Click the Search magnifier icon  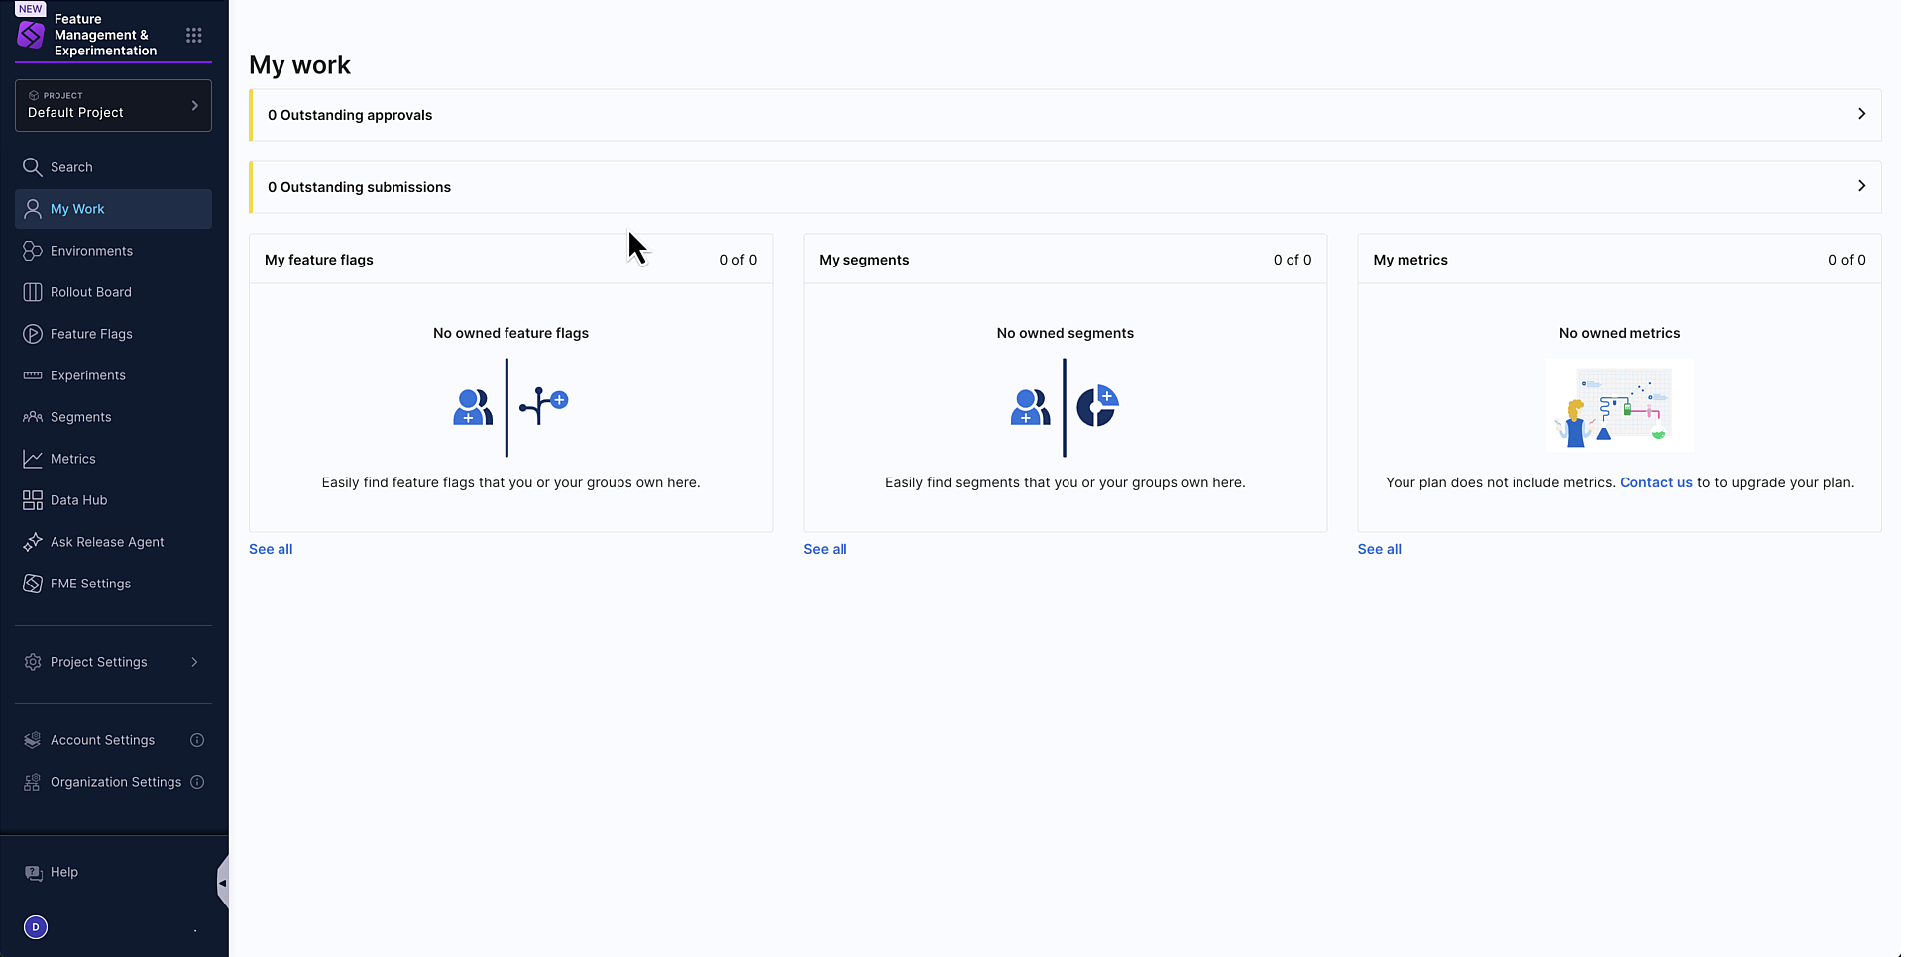(x=33, y=167)
